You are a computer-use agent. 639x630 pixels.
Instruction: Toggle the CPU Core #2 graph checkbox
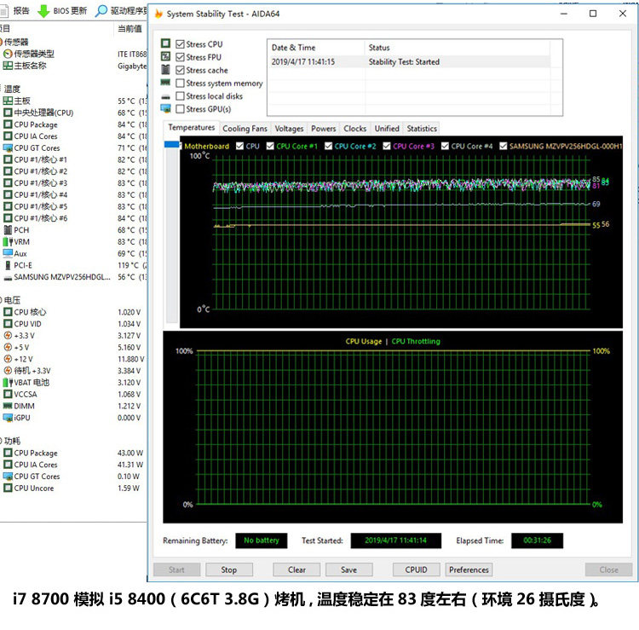click(329, 146)
